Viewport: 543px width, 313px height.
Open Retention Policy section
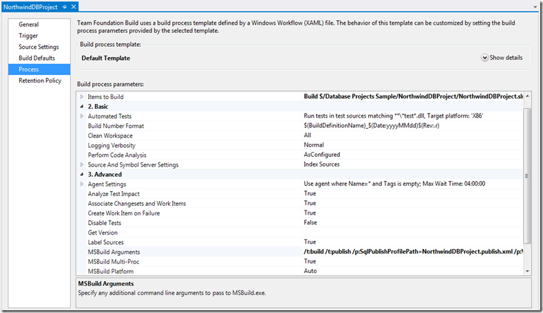40,80
